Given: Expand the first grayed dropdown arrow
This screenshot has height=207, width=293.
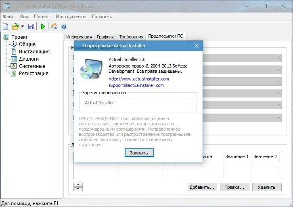Looking at the screenshot, I should (278, 58).
